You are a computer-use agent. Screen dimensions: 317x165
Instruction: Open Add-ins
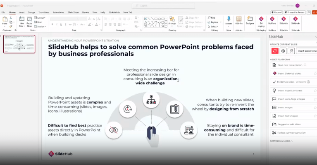239,20
